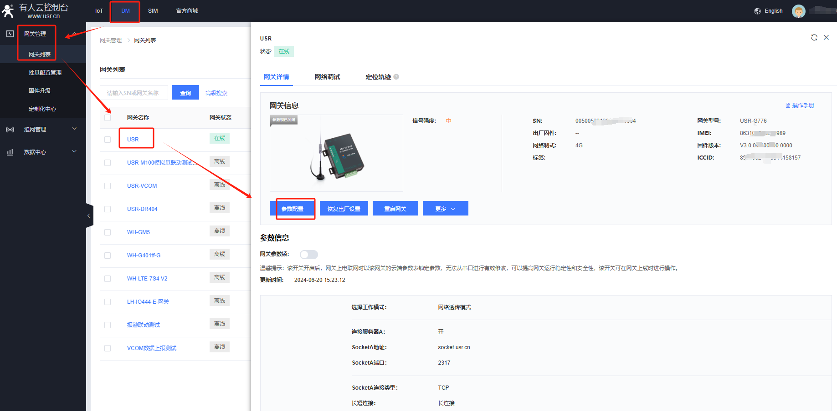Click the help icon beside 定位轨迹

click(x=396, y=77)
